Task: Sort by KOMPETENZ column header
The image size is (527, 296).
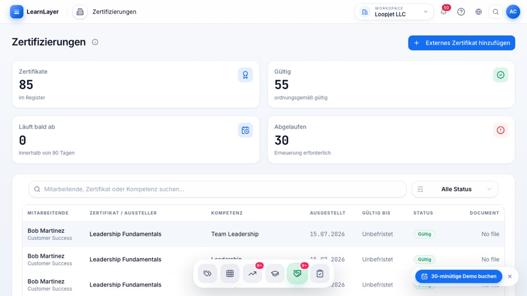Action: [x=227, y=213]
